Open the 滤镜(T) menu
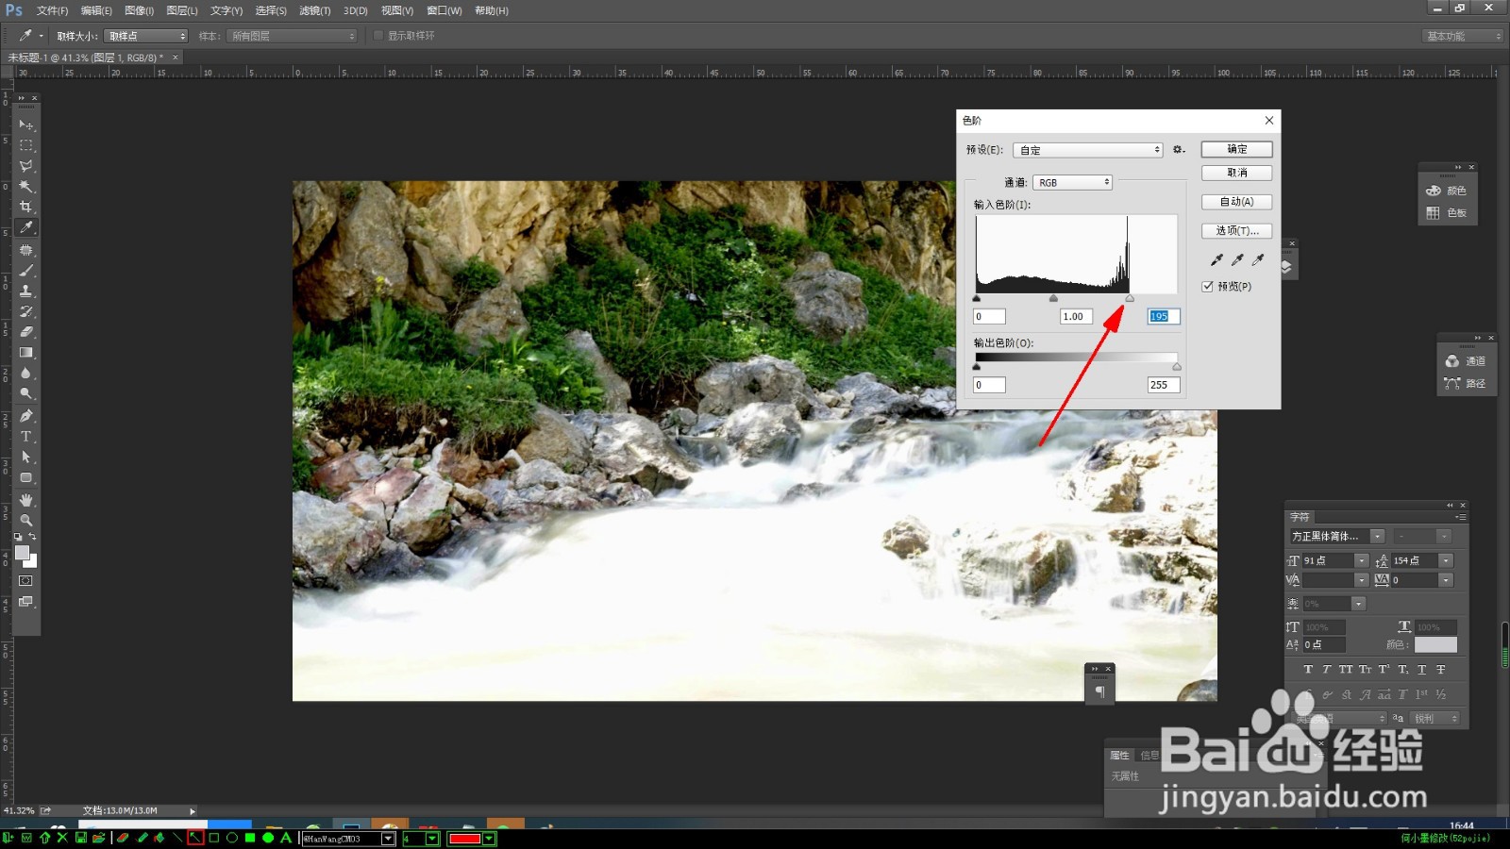Viewport: 1510px width, 849px height. [x=315, y=10]
